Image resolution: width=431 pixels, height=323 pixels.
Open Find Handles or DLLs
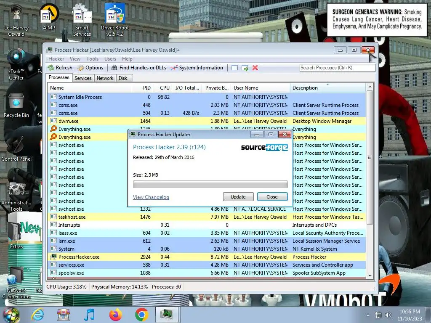[139, 68]
